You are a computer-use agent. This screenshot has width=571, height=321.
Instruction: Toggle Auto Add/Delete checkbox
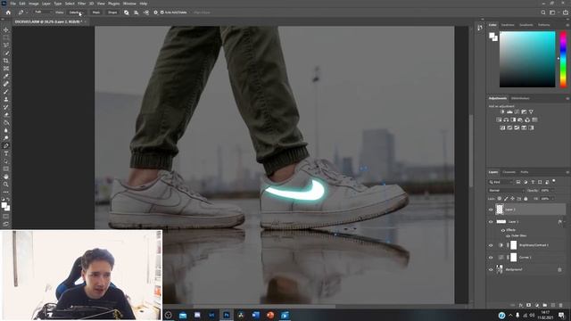pyautogui.click(x=162, y=12)
